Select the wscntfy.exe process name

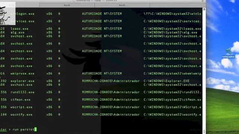[21, 115]
